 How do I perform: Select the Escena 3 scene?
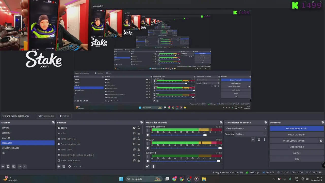click(27, 133)
